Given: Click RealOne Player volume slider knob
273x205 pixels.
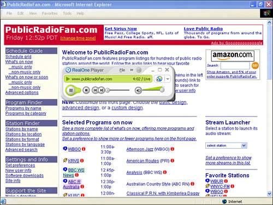Looking at the screenshot, I should pyautogui.click(x=162, y=90).
